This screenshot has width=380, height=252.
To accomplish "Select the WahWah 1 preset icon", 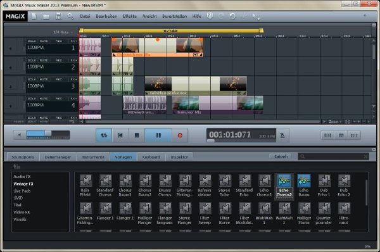I will [x=264, y=208].
